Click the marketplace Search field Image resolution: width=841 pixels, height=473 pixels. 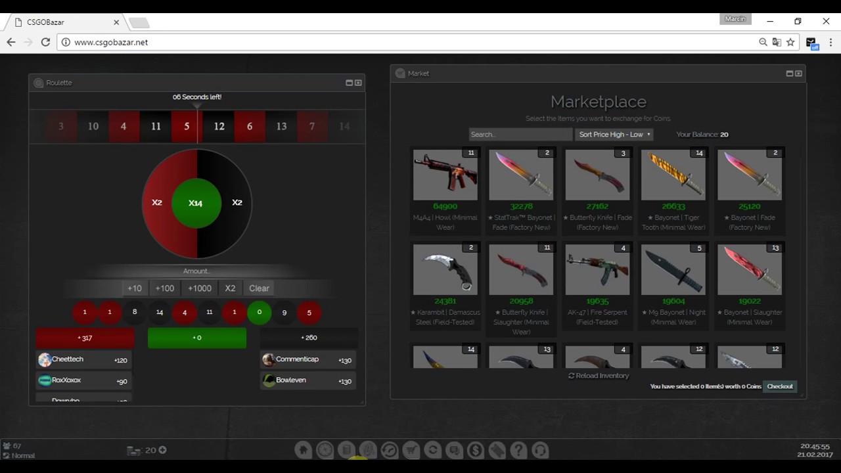pos(520,134)
